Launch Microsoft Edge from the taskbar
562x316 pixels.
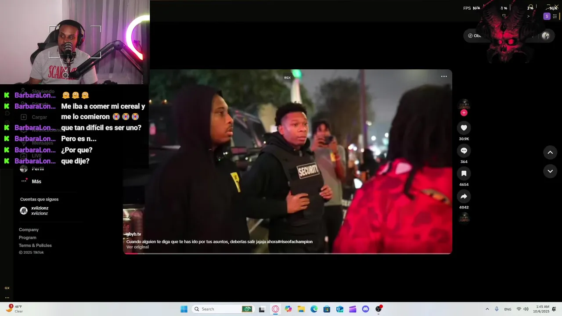[314, 309]
